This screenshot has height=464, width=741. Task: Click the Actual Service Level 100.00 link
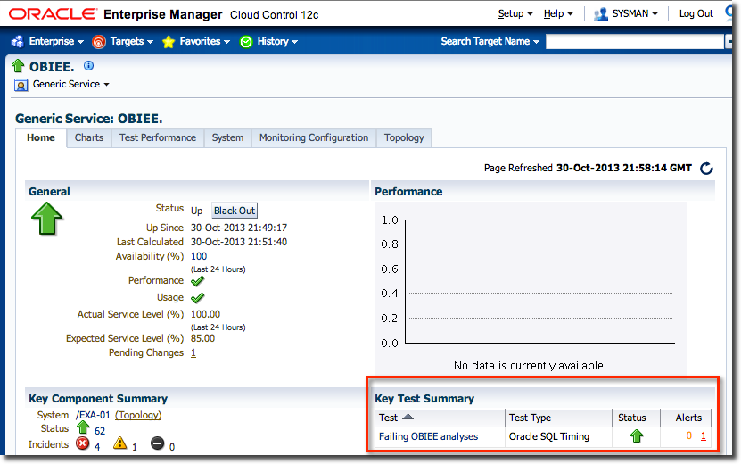pos(205,314)
